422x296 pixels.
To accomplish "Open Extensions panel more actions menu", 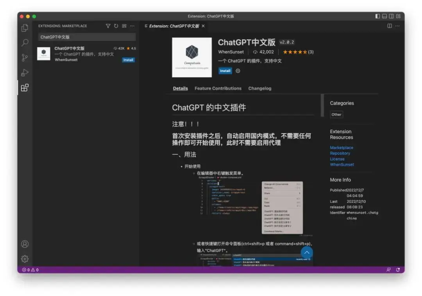I will 132,26.
